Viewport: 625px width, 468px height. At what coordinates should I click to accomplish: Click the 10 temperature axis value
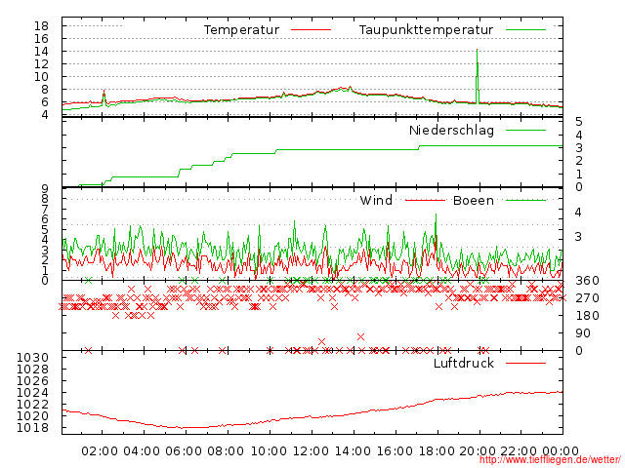(x=41, y=77)
